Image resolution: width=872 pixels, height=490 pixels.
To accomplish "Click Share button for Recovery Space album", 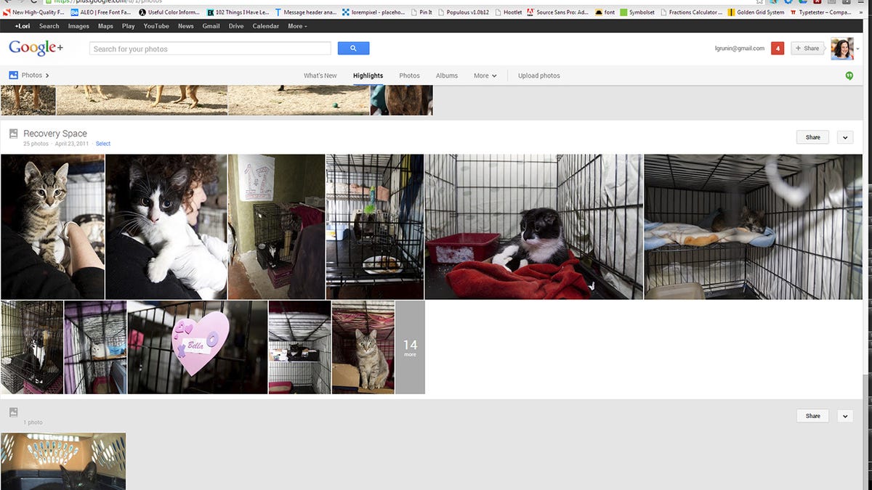I will point(812,137).
